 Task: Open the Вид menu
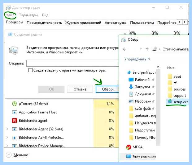pos(45,15)
